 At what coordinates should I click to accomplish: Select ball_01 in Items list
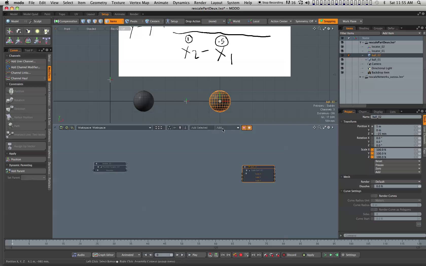pyautogui.click(x=376, y=60)
